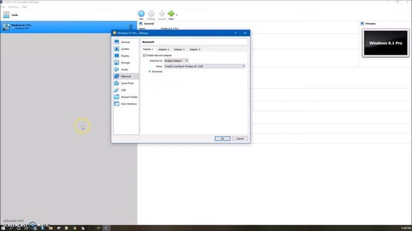
Task: Open System settings category icon
Action: [117, 49]
